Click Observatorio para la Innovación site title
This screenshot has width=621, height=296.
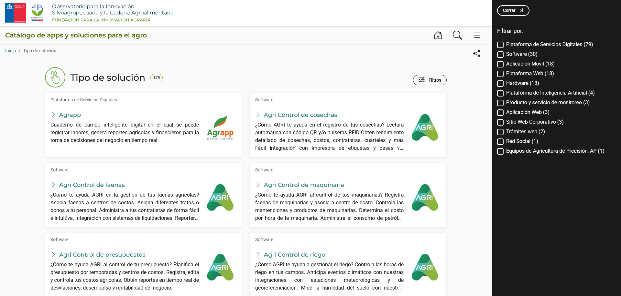[x=113, y=10]
